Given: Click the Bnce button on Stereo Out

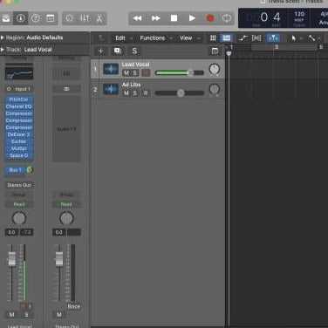Looking at the screenshot, I should tap(74, 306).
